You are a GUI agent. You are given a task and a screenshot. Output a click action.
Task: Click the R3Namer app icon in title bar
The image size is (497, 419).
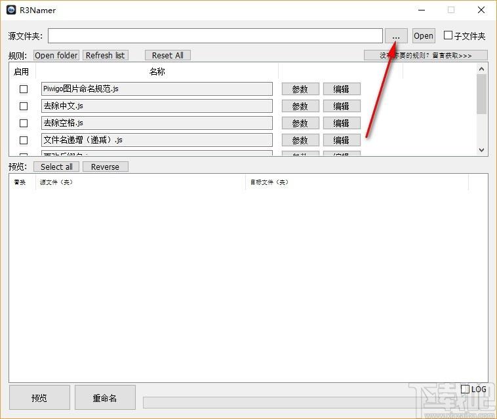[11, 10]
